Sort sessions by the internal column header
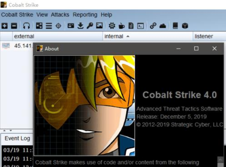This screenshot has height=167, width=226. [148, 36]
